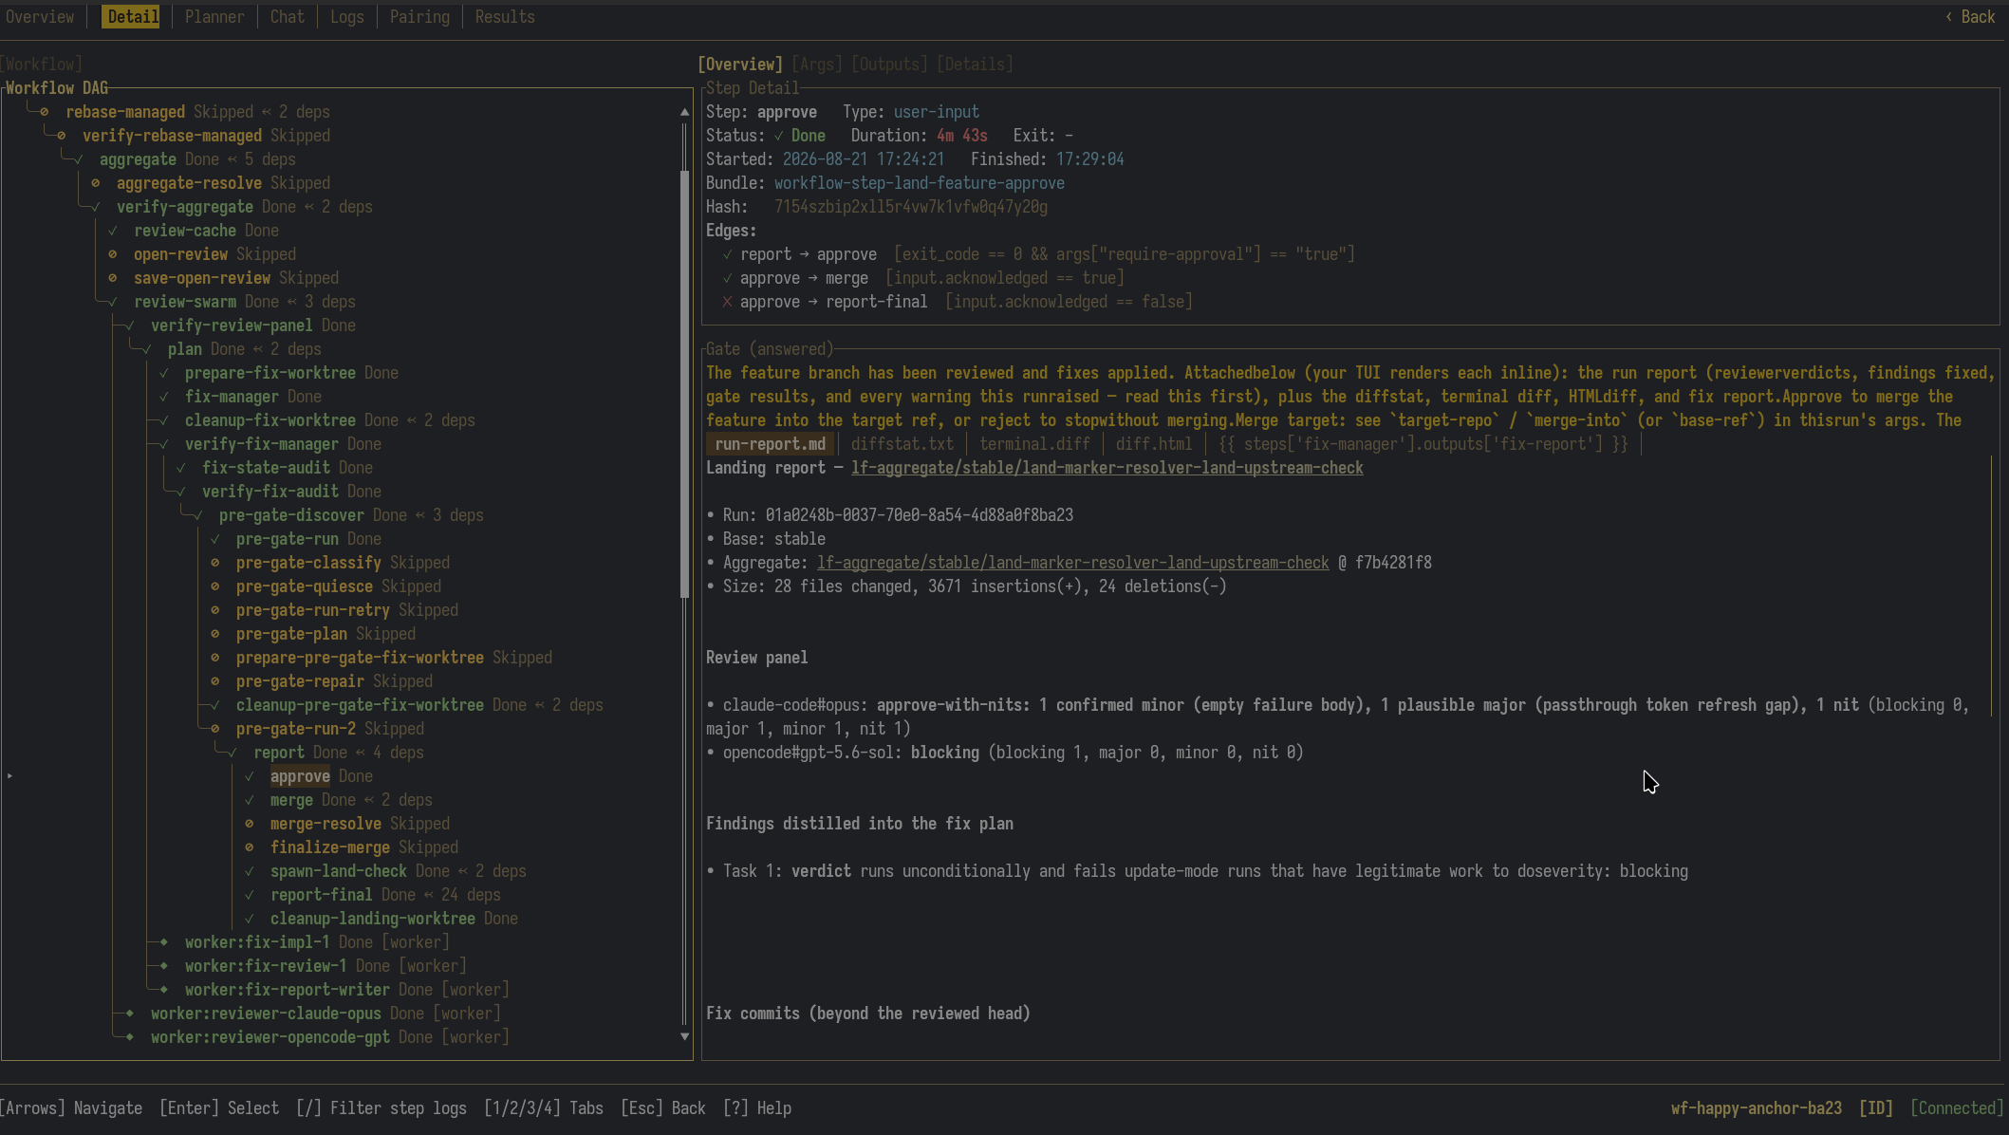Click the open-review skipped icon
Image resolution: width=2009 pixels, height=1135 pixels.
113,254
